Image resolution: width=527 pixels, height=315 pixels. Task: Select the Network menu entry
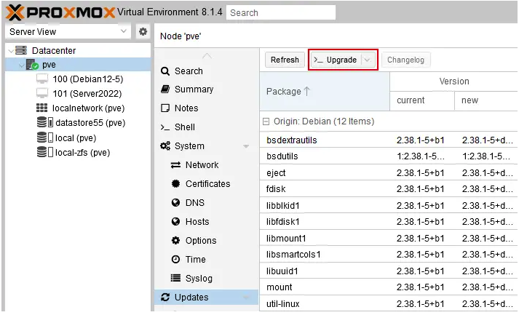click(x=202, y=165)
